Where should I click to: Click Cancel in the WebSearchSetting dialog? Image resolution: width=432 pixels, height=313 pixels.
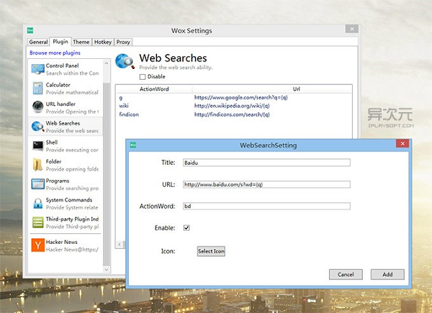(346, 274)
